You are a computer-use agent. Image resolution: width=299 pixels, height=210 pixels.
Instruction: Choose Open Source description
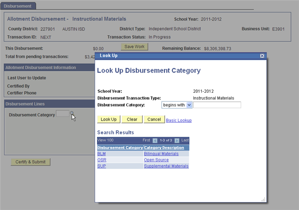point(156,160)
